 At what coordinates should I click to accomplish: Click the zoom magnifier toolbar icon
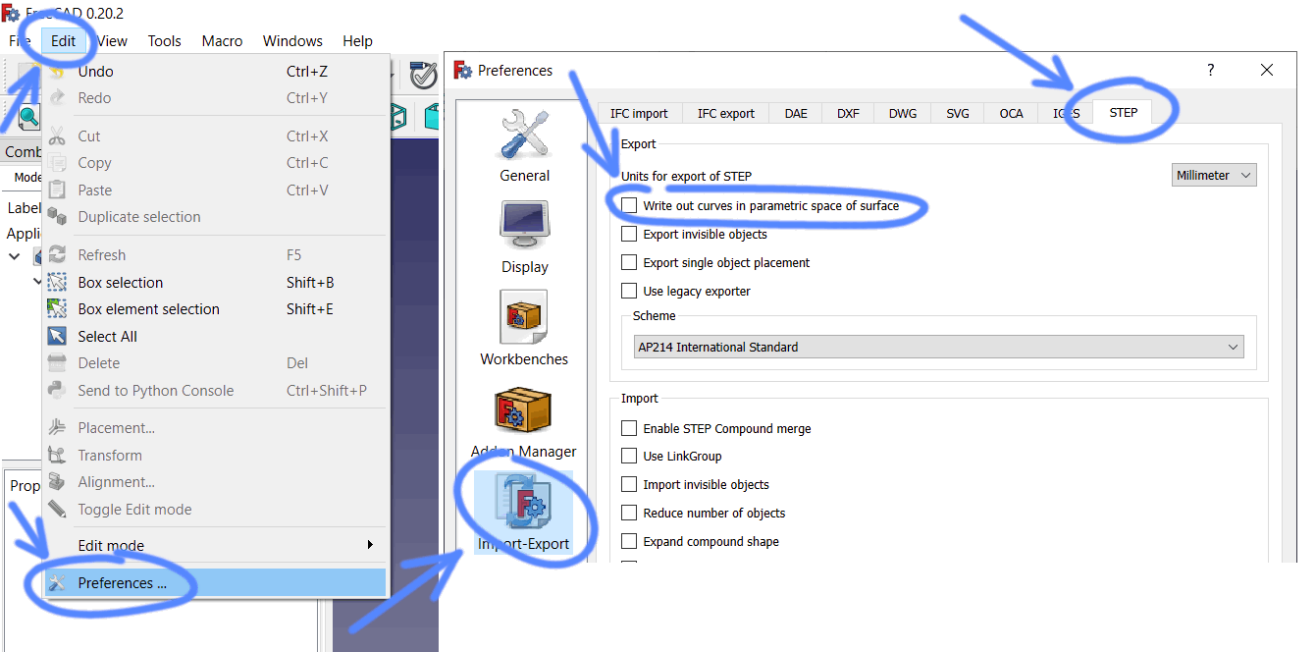(x=28, y=118)
